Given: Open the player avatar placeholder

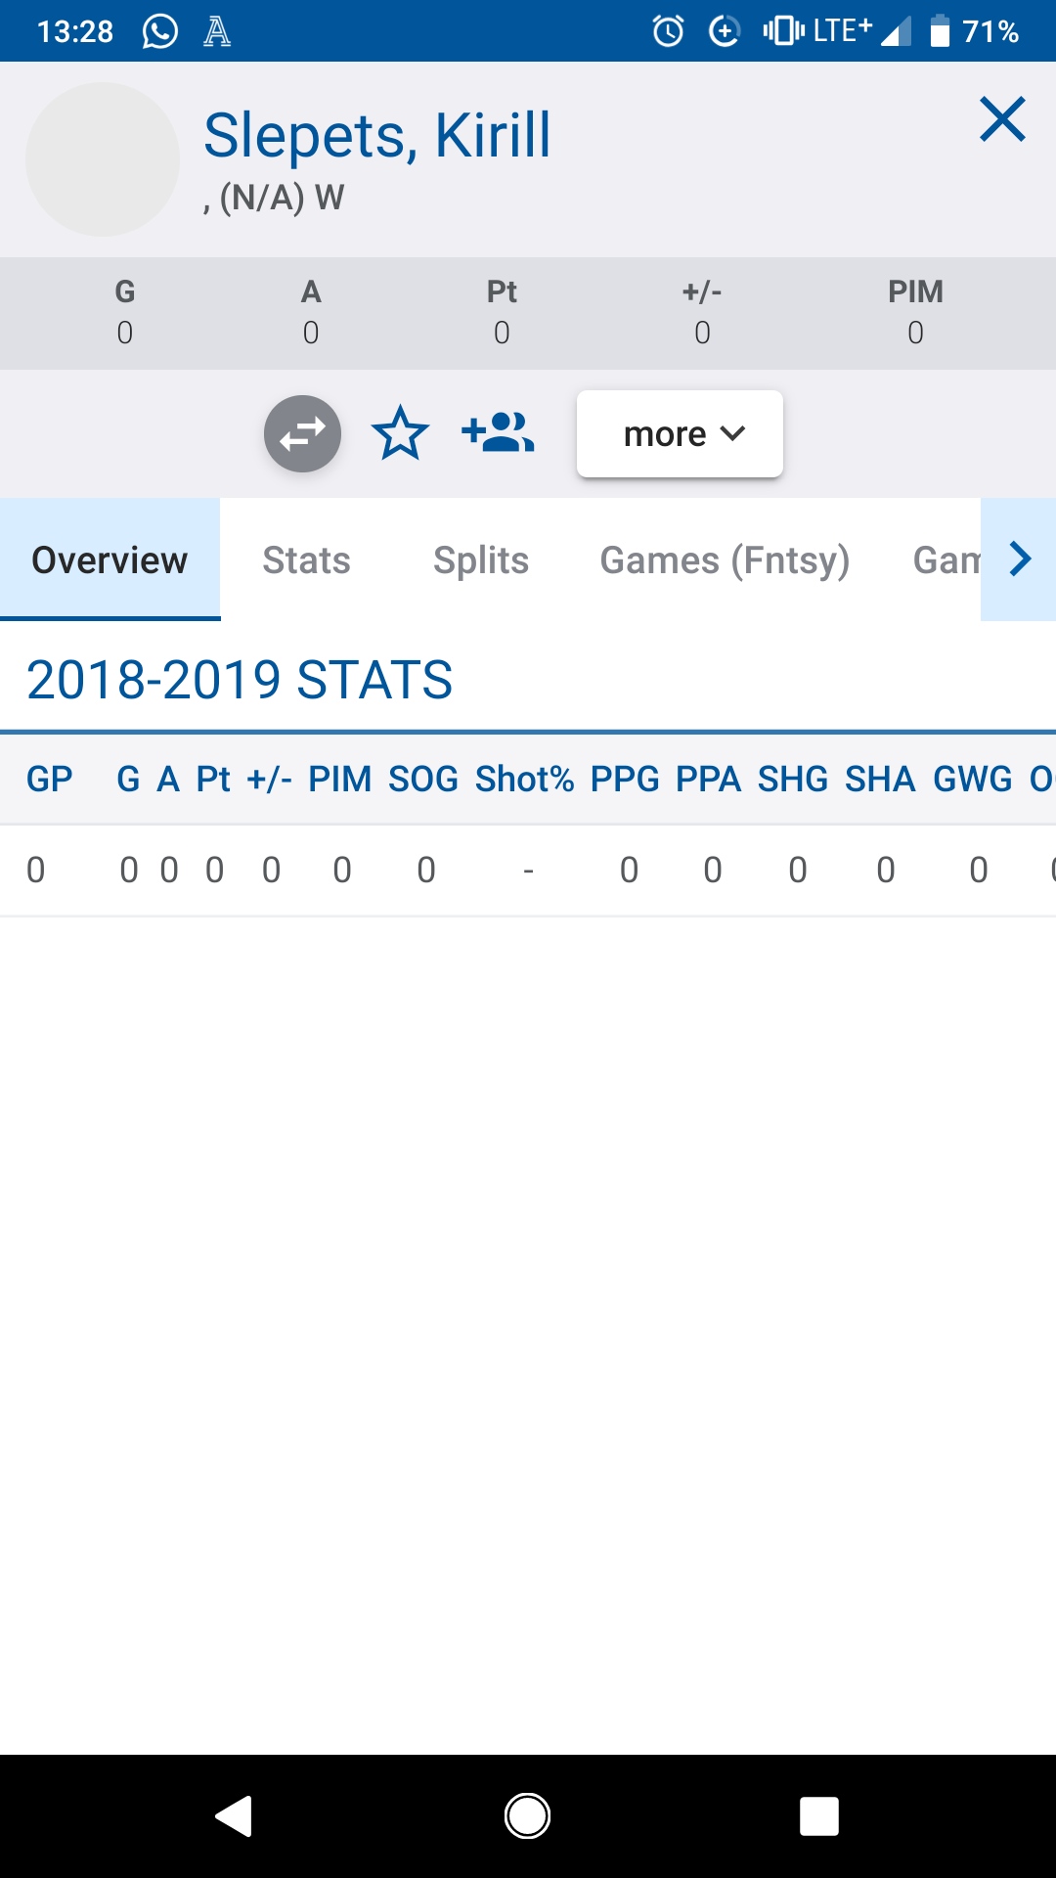Looking at the screenshot, I should pyautogui.click(x=103, y=159).
